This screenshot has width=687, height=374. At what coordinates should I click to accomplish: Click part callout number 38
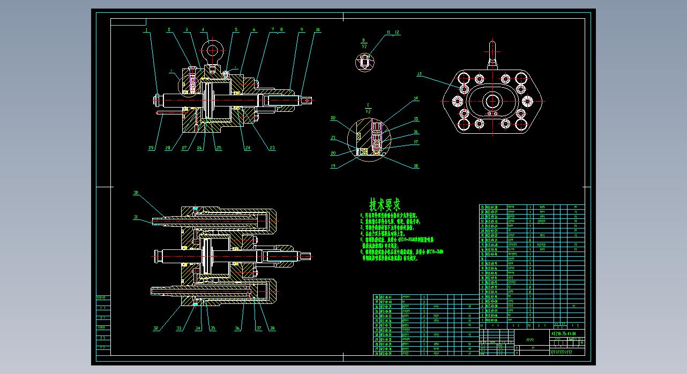(x=272, y=329)
